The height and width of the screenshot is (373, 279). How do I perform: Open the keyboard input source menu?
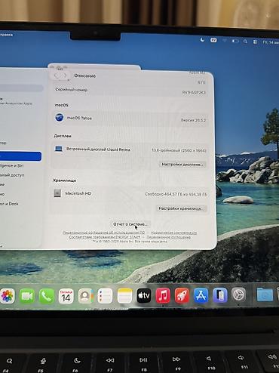213,40
